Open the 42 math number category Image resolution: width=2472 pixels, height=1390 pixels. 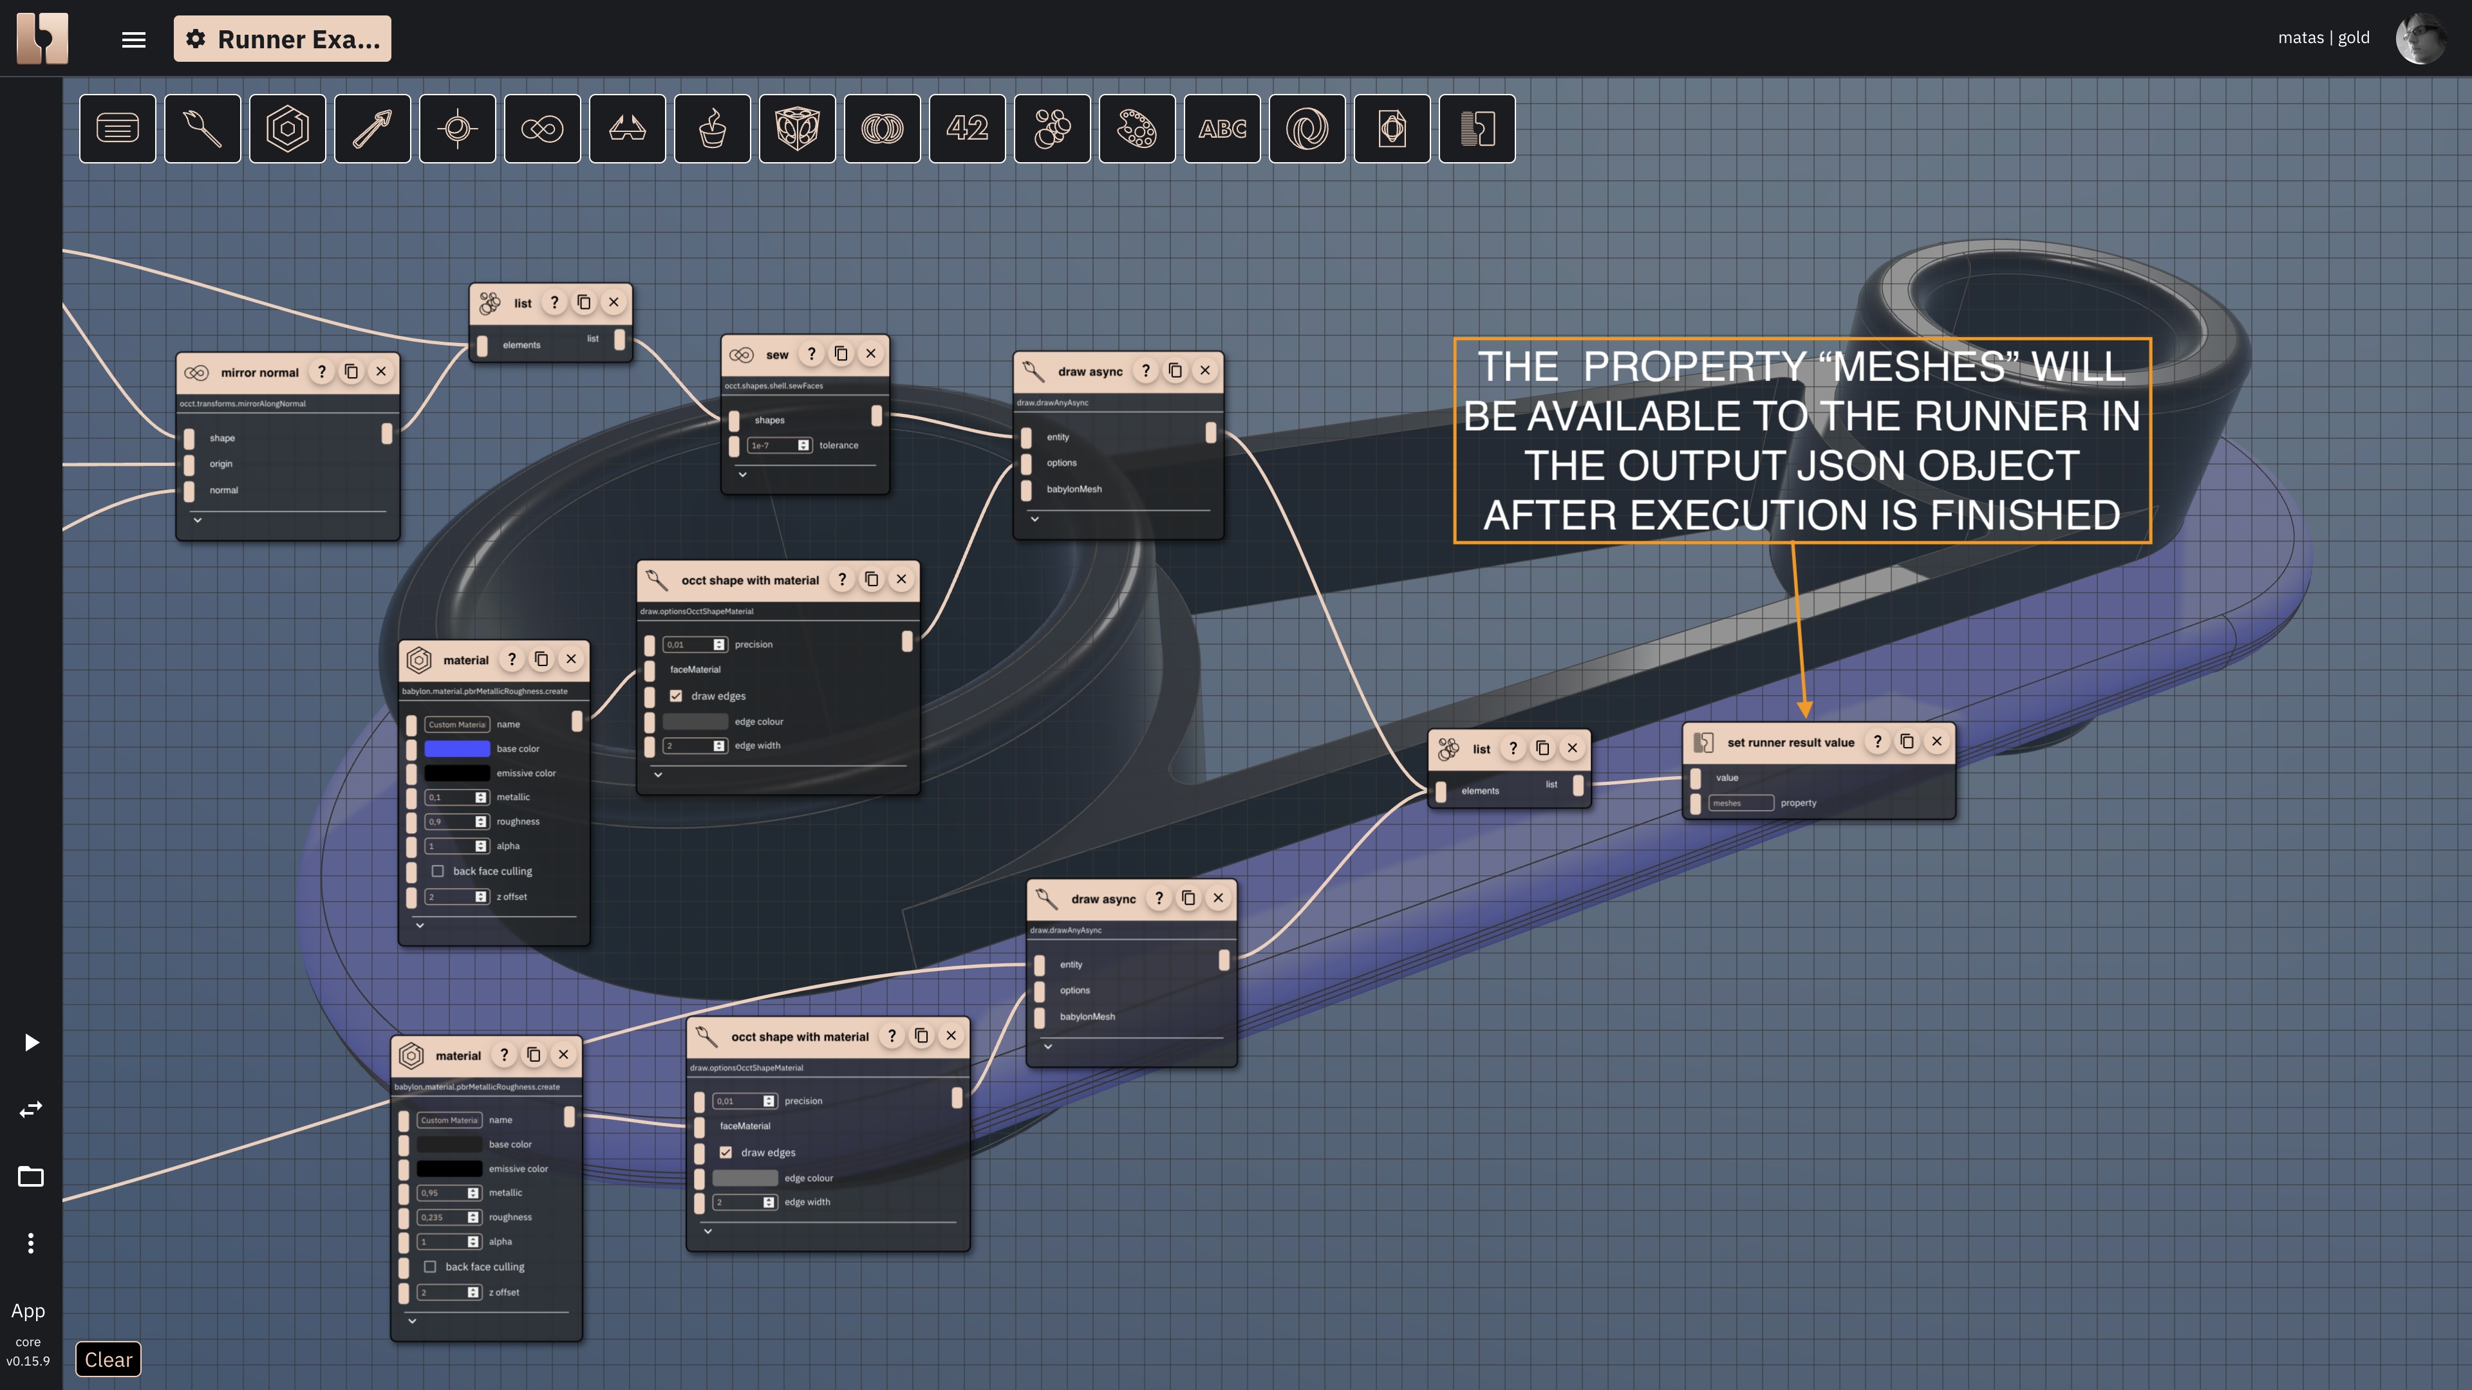coord(968,129)
